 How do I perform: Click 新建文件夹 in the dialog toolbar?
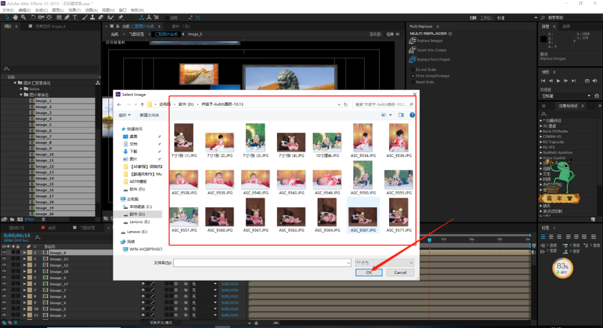[149, 115]
